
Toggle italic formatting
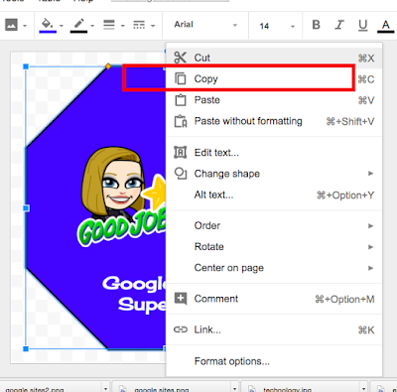click(x=339, y=25)
